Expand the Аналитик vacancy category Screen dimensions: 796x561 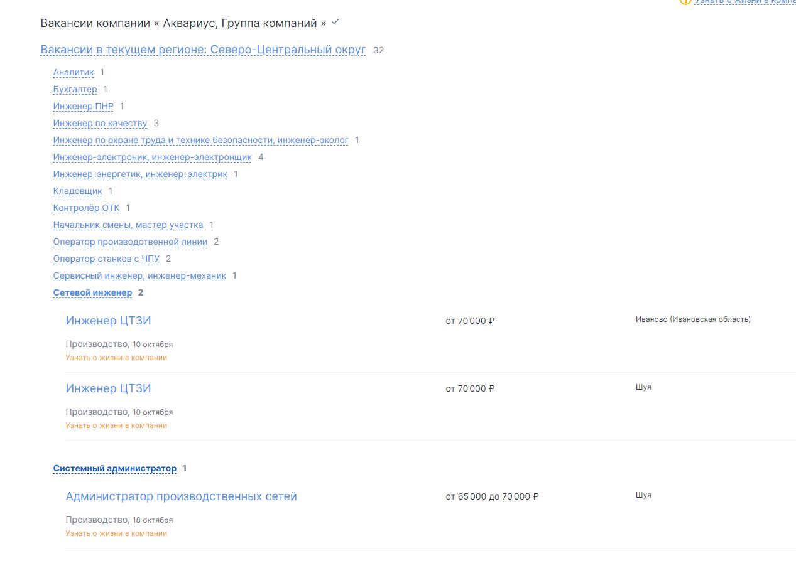(74, 73)
